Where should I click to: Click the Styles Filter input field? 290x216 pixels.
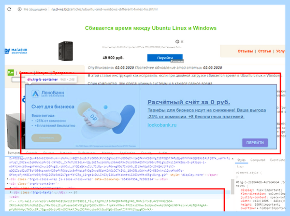point(261,167)
